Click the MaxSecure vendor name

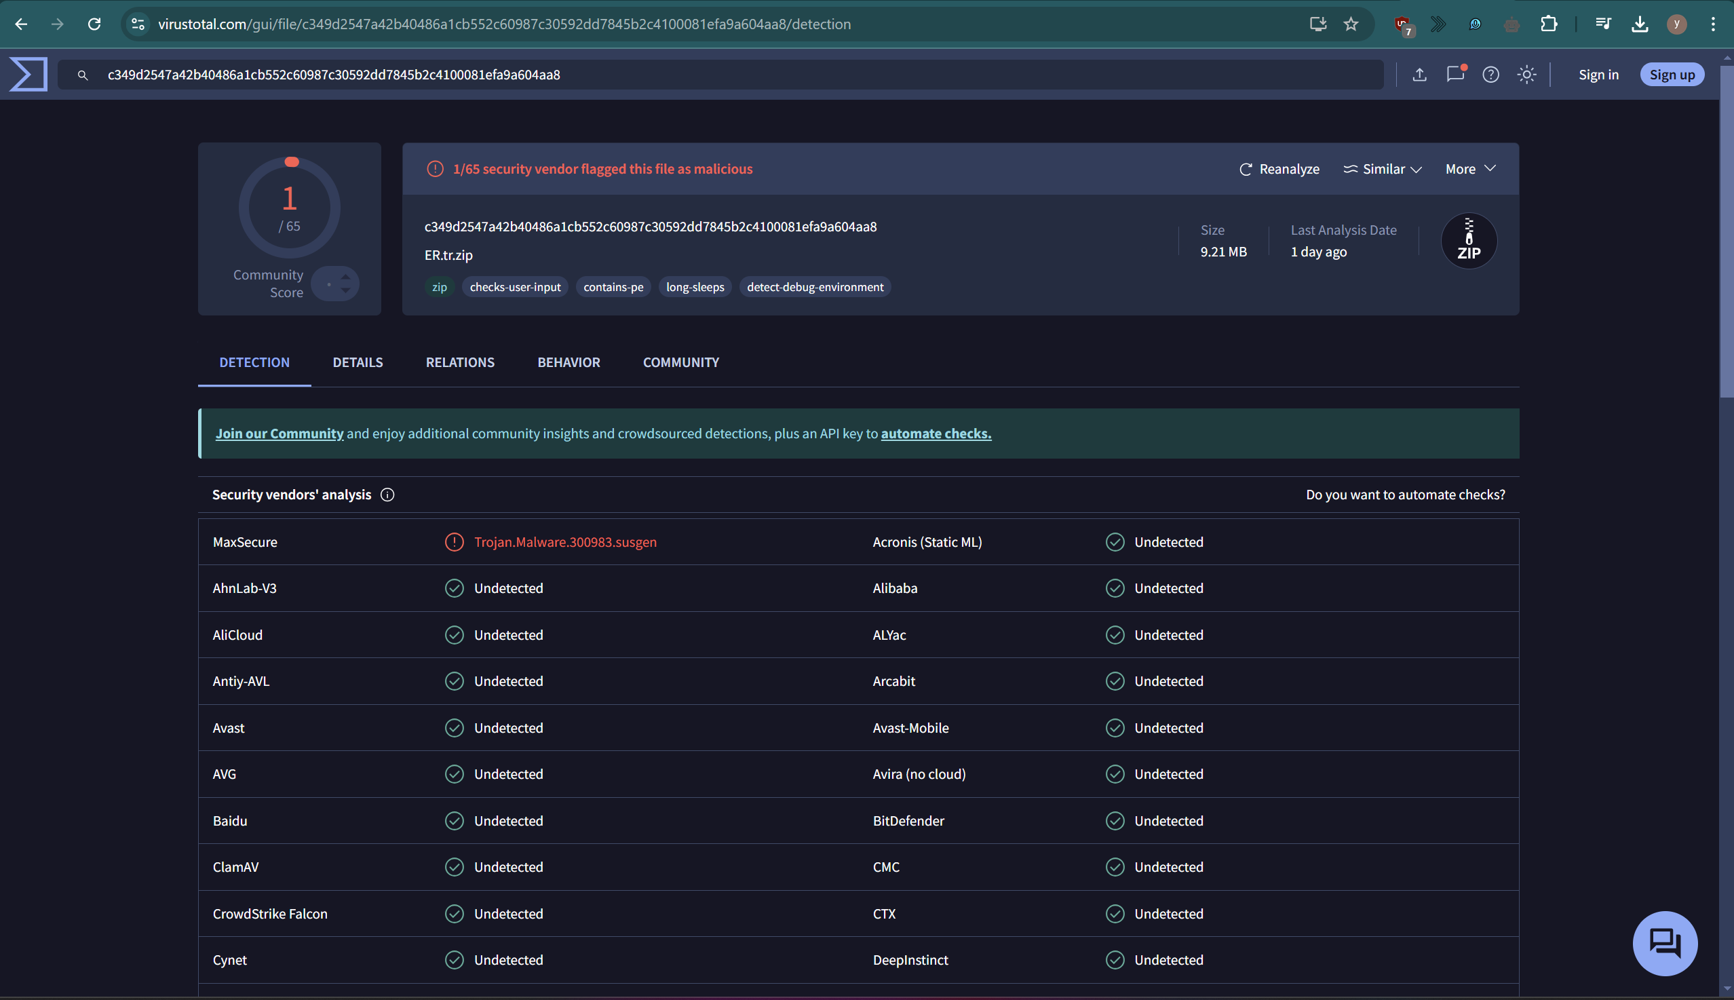pos(245,542)
